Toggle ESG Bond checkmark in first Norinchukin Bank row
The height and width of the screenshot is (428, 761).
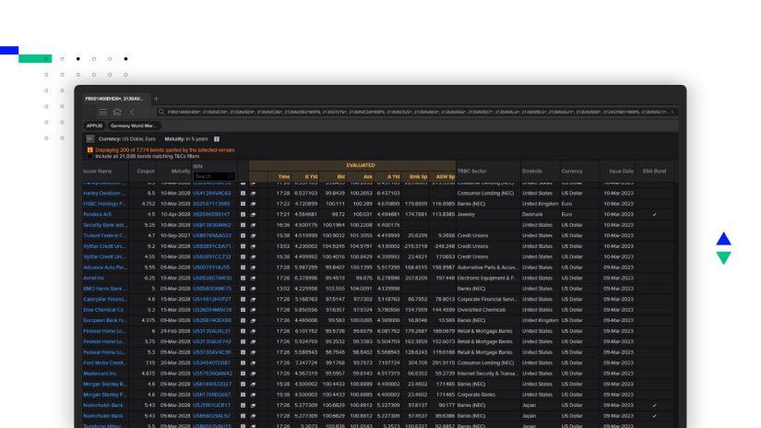(x=654, y=405)
